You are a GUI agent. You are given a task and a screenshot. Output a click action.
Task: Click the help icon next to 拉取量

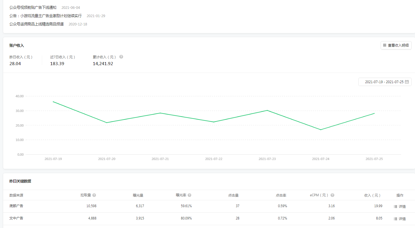point(94,195)
